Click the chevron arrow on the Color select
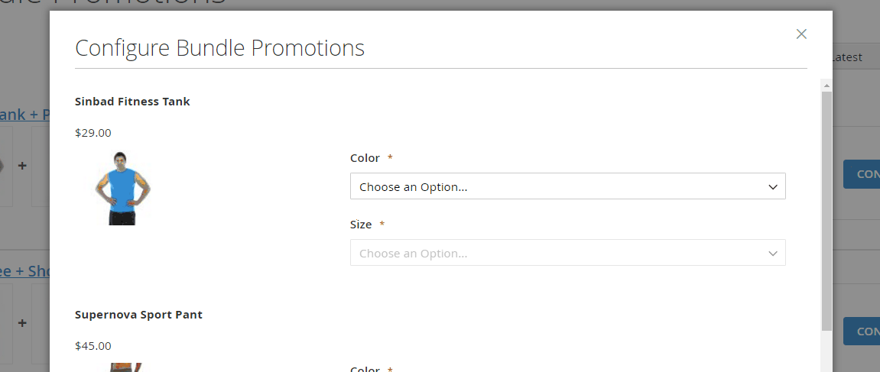 (x=773, y=187)
